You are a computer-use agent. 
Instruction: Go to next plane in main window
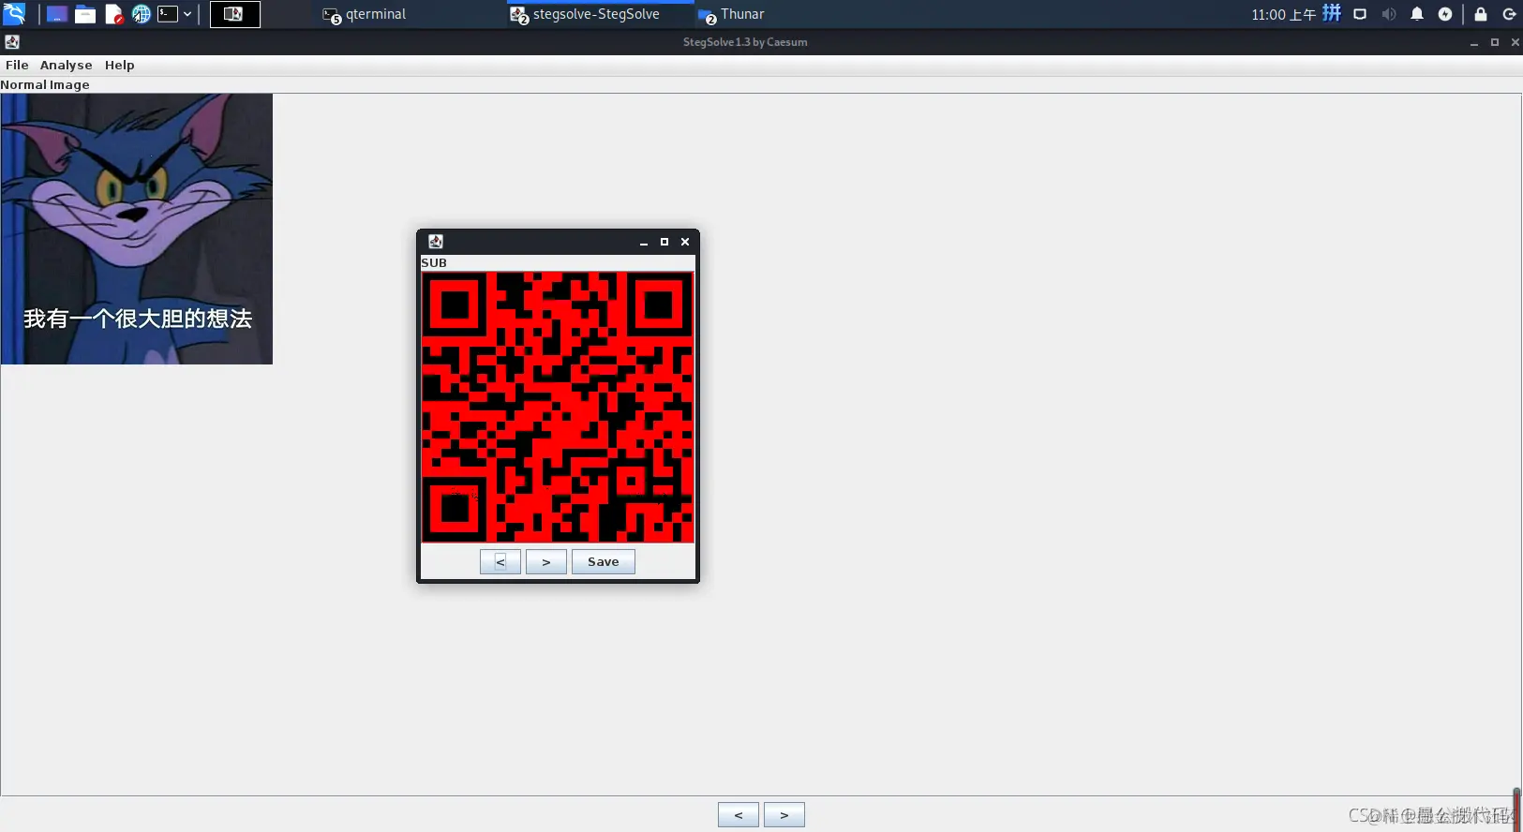[784, 815]
